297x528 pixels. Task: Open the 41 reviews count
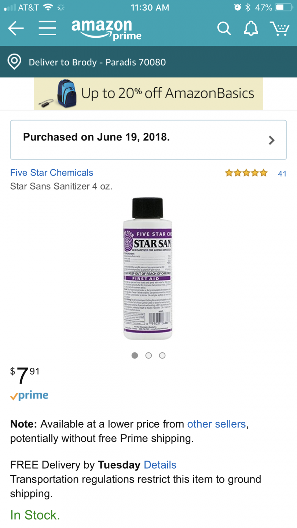[x=282, y=174]
